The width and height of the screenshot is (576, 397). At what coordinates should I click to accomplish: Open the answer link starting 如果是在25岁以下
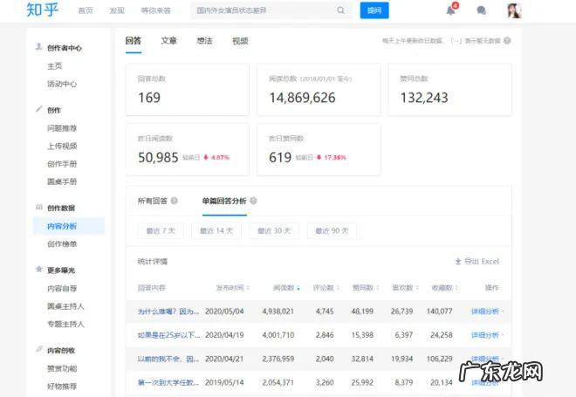168,335
